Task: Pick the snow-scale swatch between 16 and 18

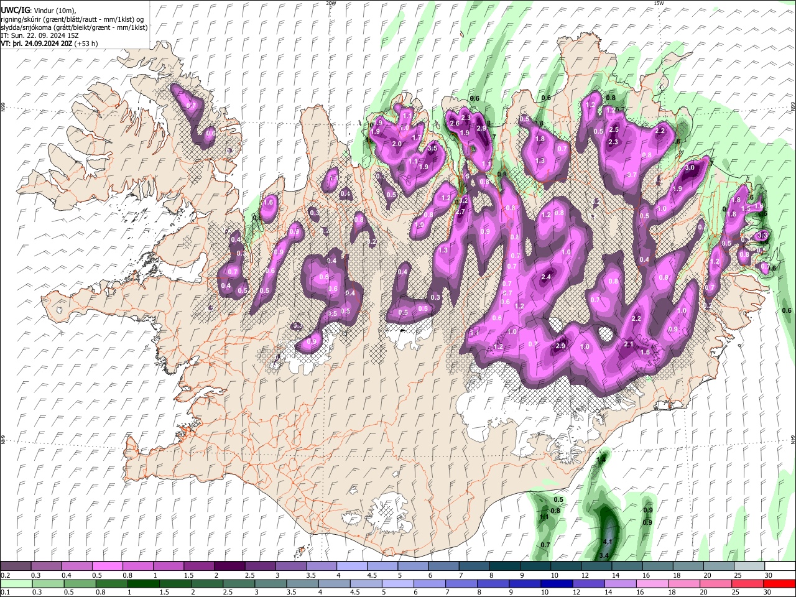Action: coord(657,567)
